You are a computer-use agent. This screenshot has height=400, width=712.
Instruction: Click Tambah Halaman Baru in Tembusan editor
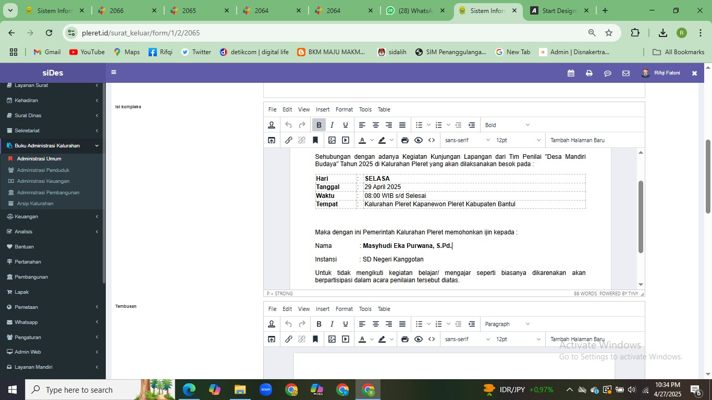[x=578, y=339]
